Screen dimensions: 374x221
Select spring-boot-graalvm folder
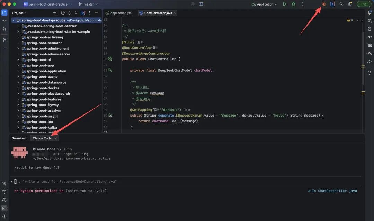coord(44,111)
